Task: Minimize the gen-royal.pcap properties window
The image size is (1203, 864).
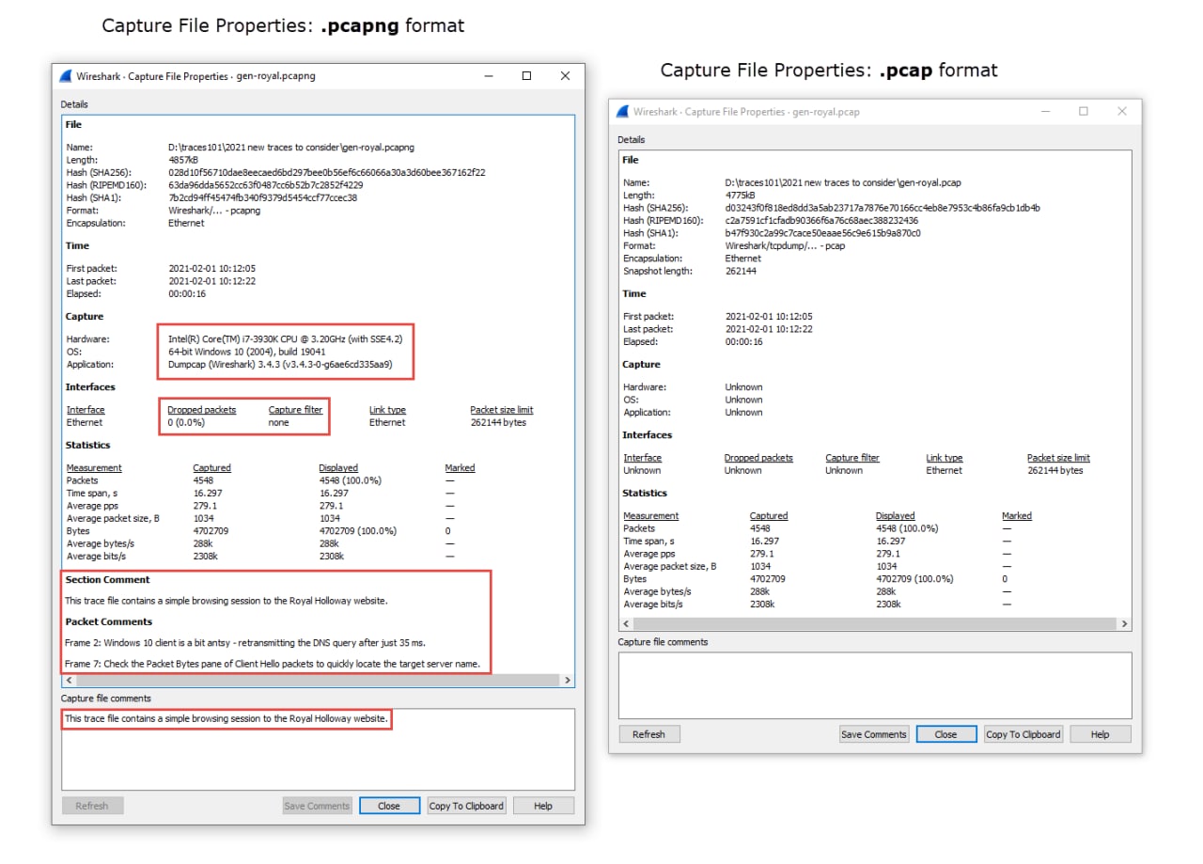Action: click(1045, 111)
